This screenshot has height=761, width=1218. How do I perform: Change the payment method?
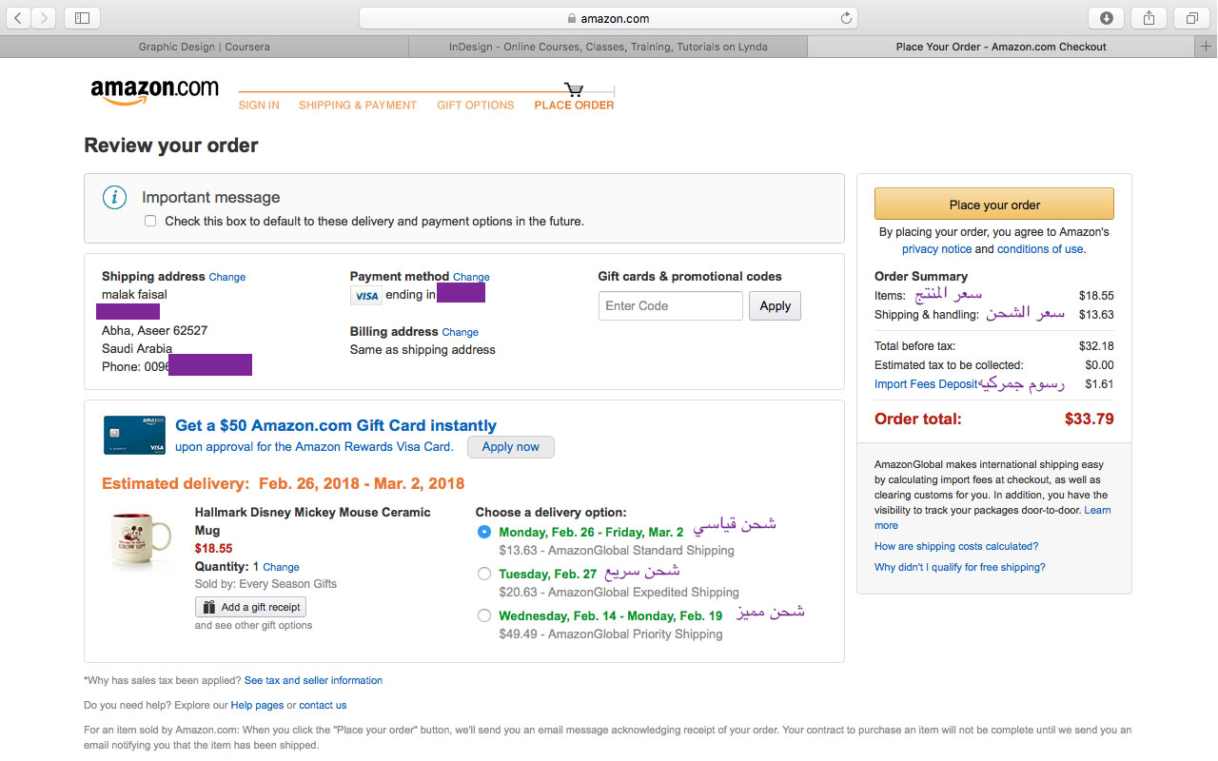click(471, 278)
